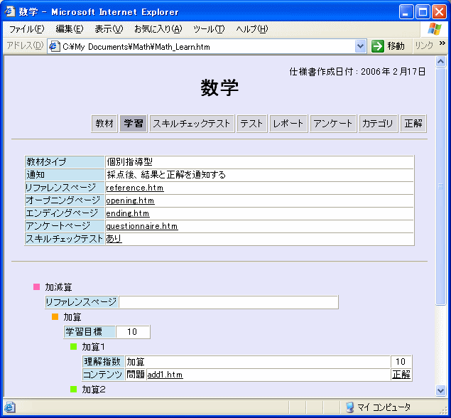Click the pink square bullet beside 加減算

click(37, 287)
